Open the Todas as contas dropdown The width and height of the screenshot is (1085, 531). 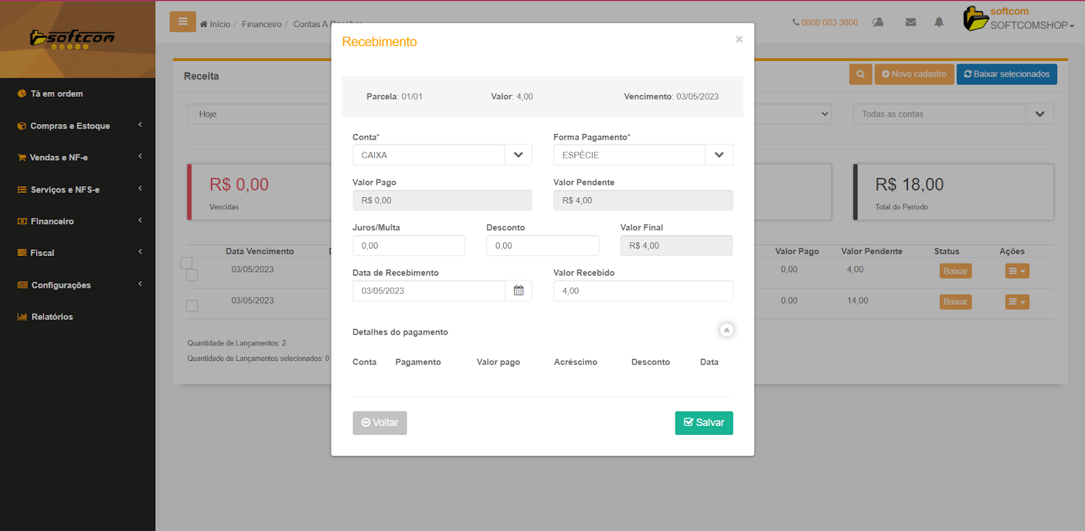1040,114
